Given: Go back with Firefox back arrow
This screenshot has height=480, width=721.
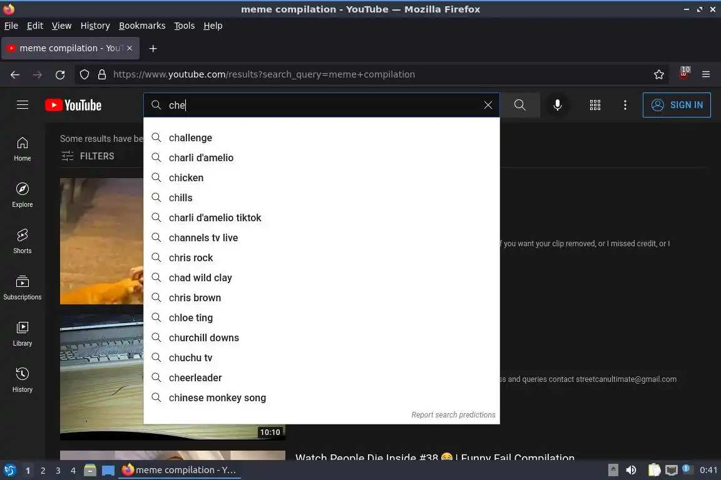Looking at the screenshot, I should point(15,74).
